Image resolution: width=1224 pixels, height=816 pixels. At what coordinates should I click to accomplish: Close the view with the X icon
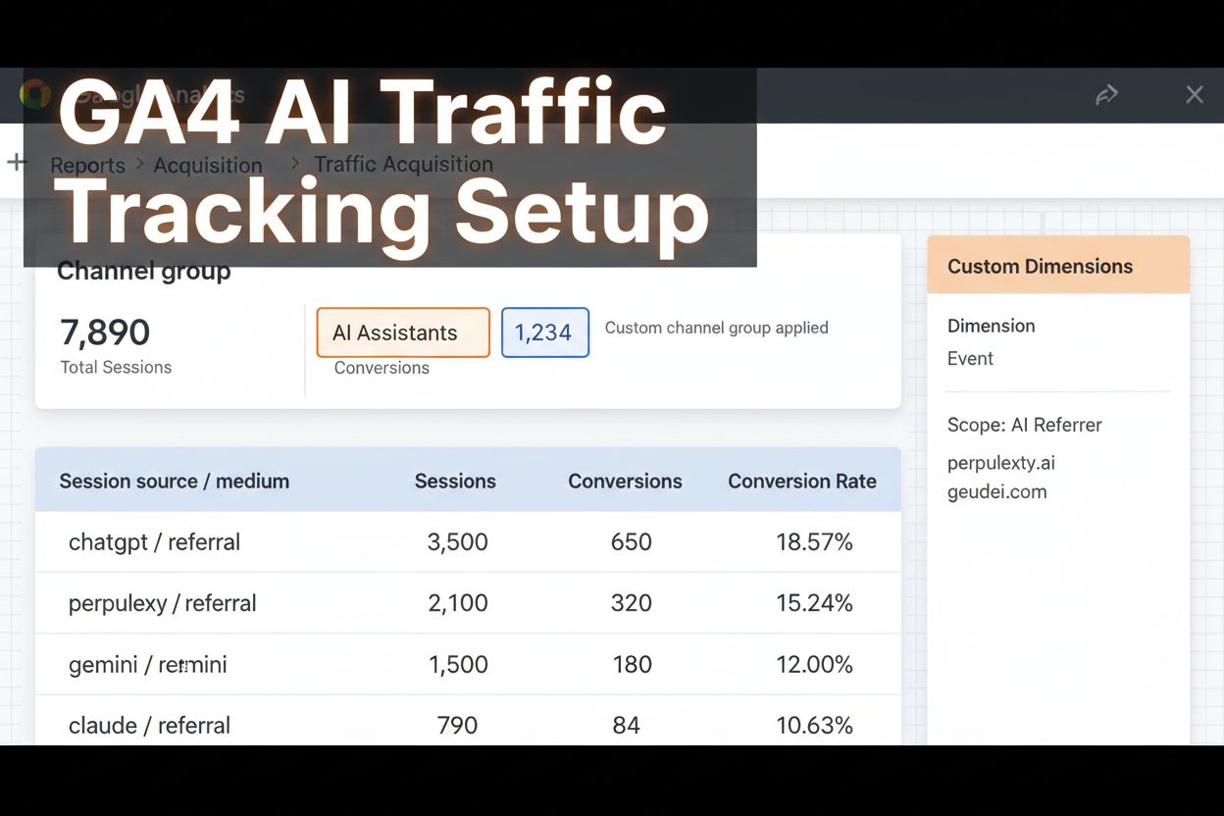pos(1195,94)
